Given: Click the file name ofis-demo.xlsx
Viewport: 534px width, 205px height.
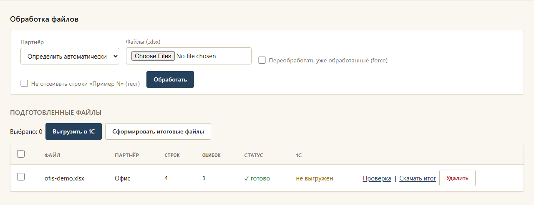Looking at the screenshot, I should click(x=65, y=178).
